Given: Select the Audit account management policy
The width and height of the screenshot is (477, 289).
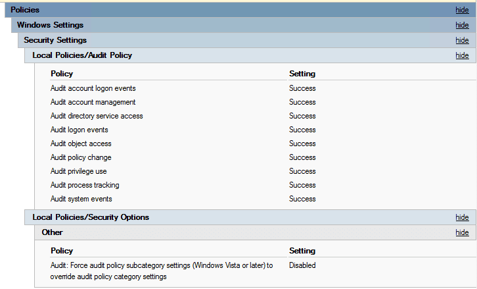Looking at the screenshot, I should 93,102.
